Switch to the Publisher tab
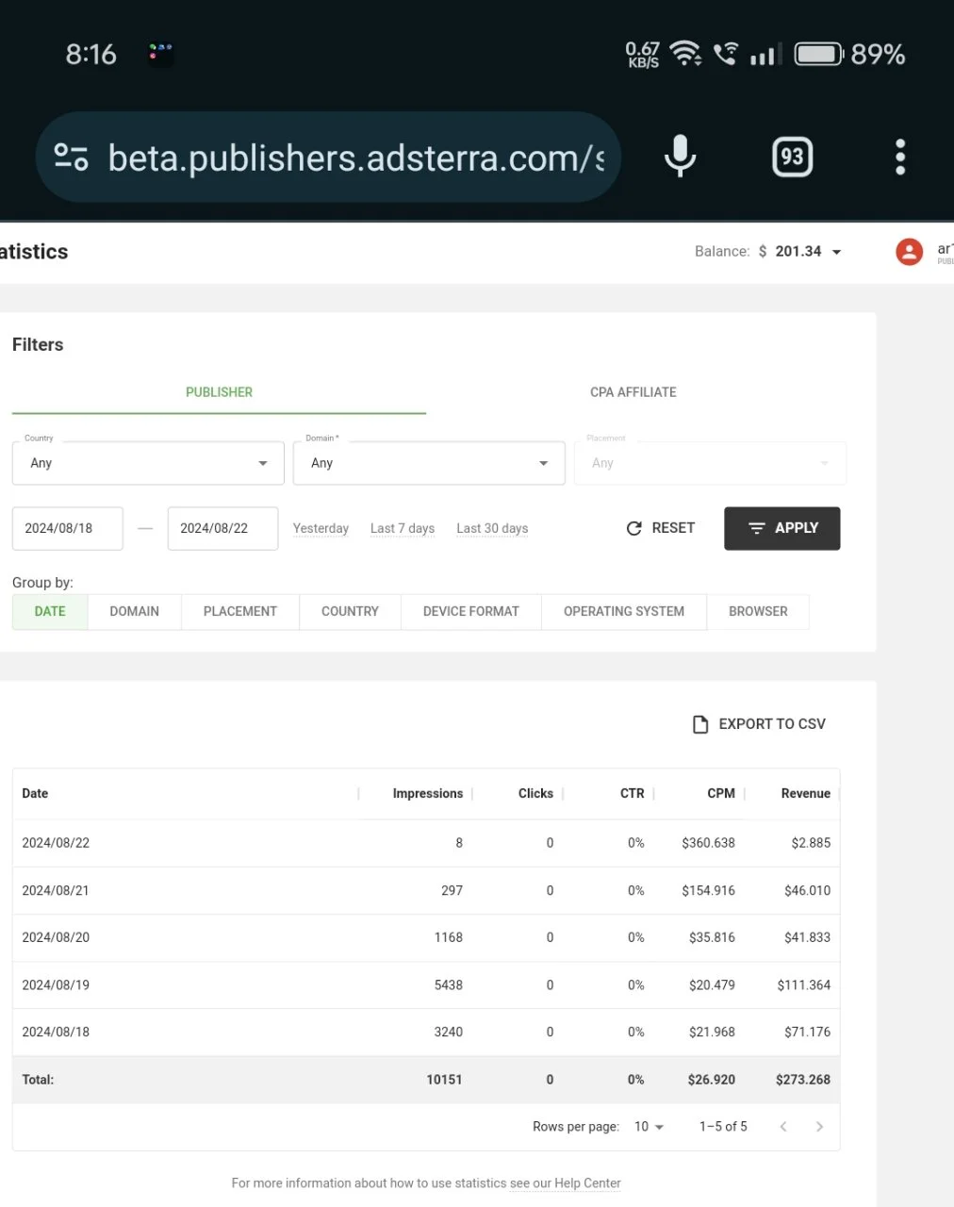The width and height of the screenshot is (954, 1207). [219, 392]
